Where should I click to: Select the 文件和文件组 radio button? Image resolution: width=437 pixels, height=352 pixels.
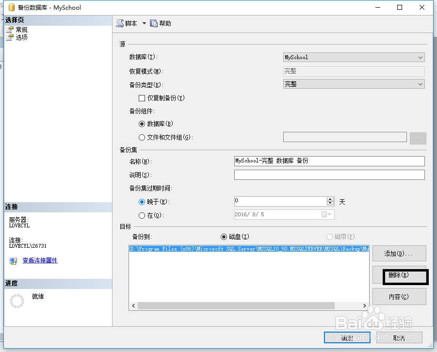[x=141, y=137]
